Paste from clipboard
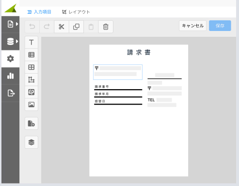 (91, 27)
